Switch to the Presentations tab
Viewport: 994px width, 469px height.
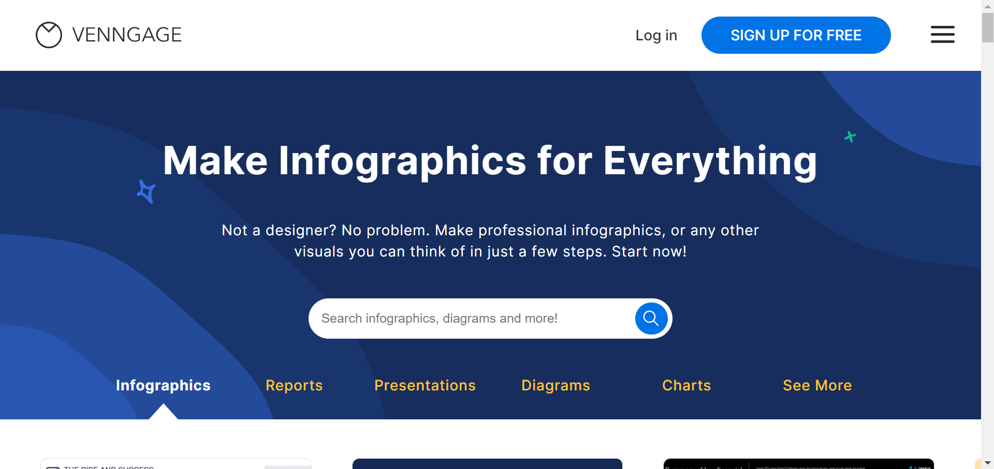click(425, 385)
